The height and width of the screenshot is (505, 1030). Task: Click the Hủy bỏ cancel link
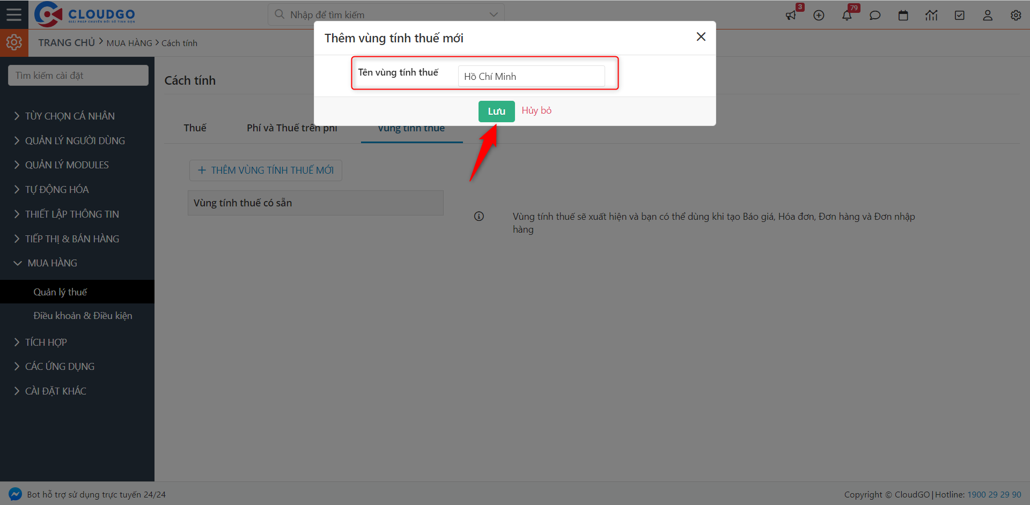click(x=536, y=110)
